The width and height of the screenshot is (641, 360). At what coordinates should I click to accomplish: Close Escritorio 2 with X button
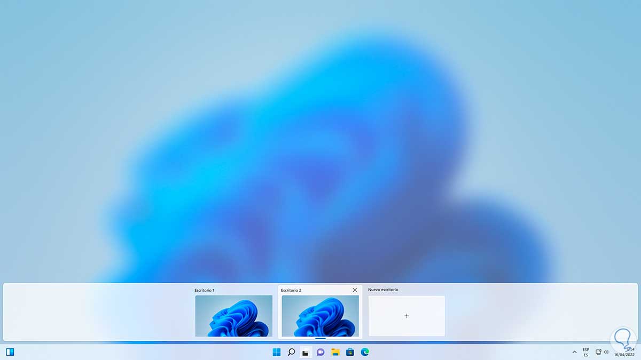click(355, 290)
